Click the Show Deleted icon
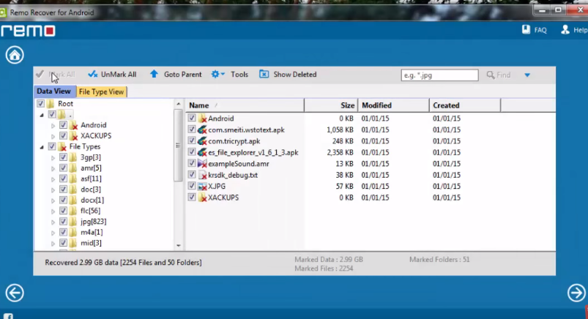Image resolution: width=588 pixels, height=319 pixels. pyautogui.click(x=264, y=74)
